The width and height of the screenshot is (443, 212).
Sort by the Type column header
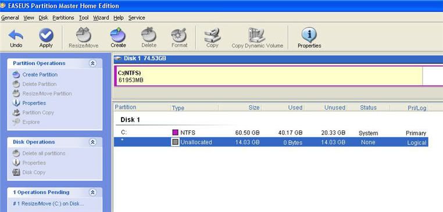(x=194, y=108)
